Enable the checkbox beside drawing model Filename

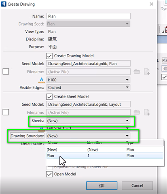pyautogui.click(x=6, y=71)
